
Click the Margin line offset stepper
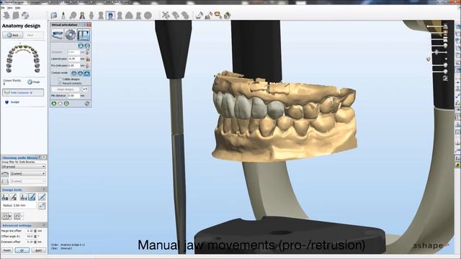coord(35,231)
